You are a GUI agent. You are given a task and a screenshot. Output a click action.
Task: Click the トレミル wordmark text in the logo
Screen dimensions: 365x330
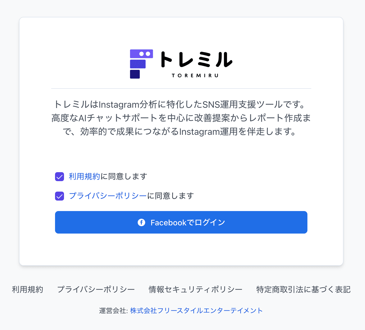pos(196,60)
